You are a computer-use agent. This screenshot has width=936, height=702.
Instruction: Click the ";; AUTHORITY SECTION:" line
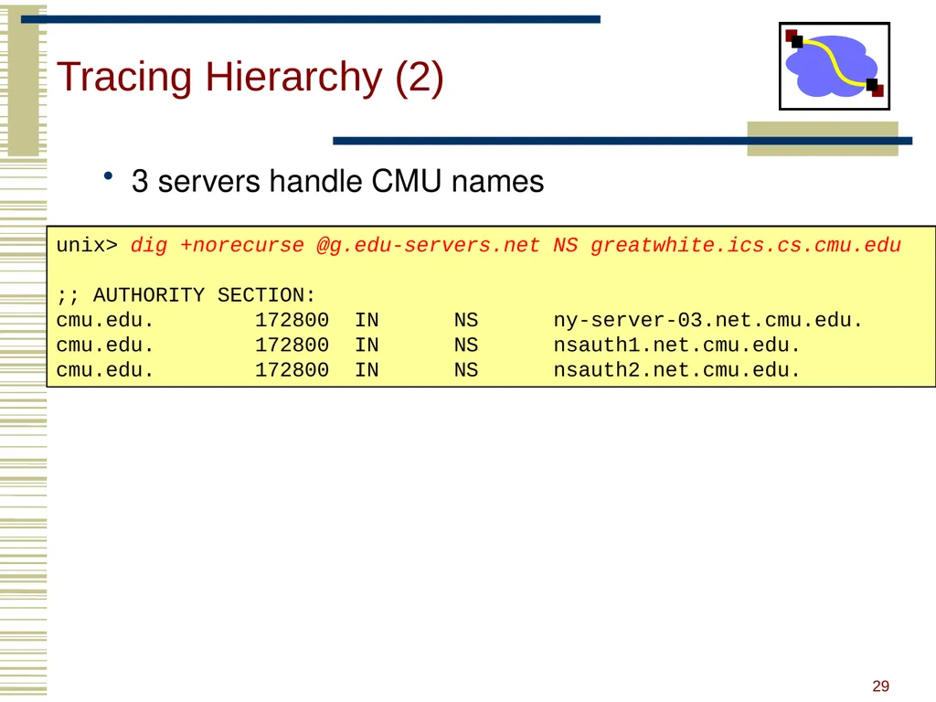tap(186, 295)
